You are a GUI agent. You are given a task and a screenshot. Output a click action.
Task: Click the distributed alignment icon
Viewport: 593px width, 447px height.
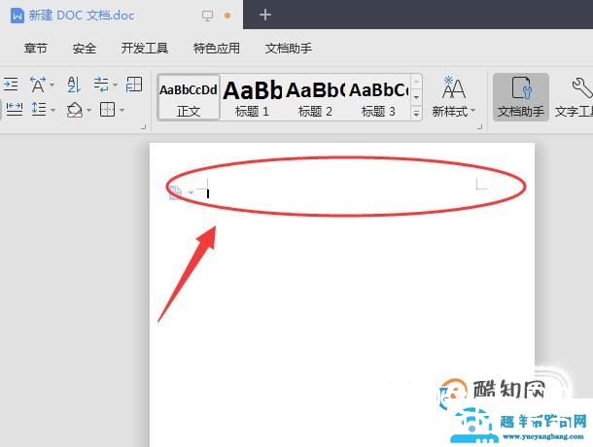tap(13, 110)
